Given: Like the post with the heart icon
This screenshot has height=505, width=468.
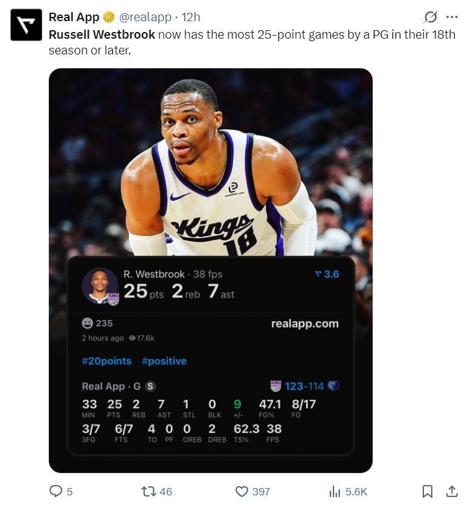Looking at the screenshot, I should click(x=242, y=491).
